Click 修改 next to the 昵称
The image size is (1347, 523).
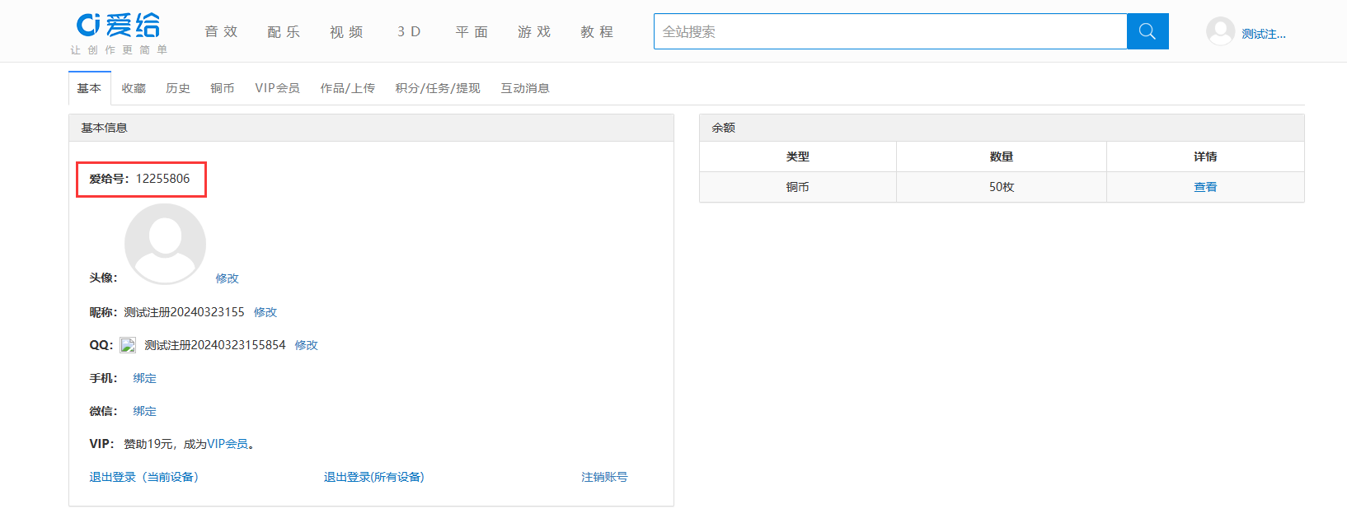[x=265, y=312]
